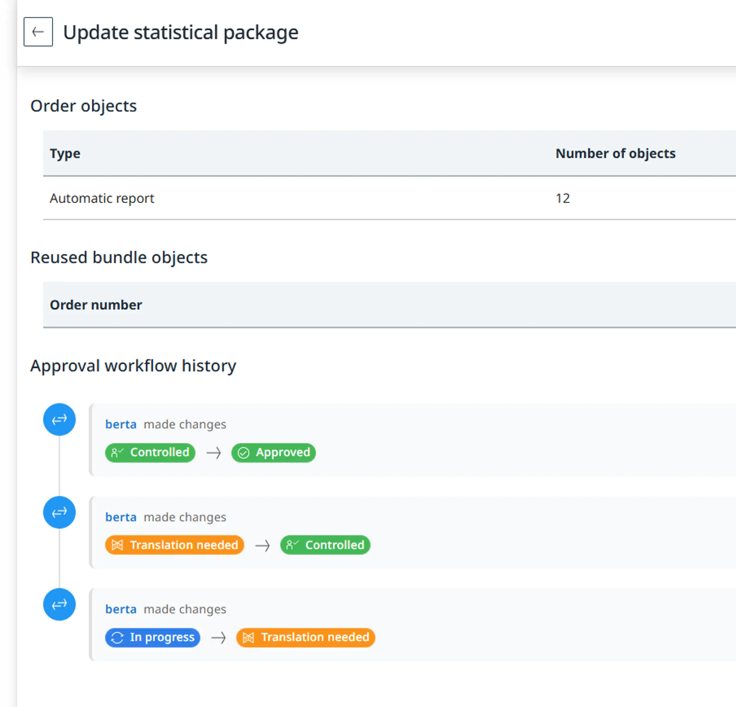
Task: Click the arrow between In progress and Translation needed
Action: pyautogui.click(x=219, y=638)
